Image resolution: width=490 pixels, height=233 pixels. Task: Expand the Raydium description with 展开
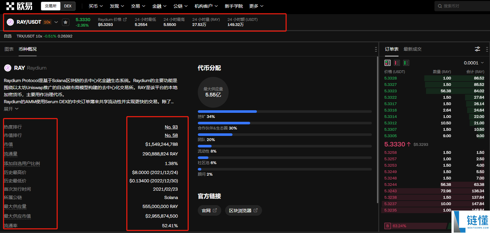coord(11,109)
